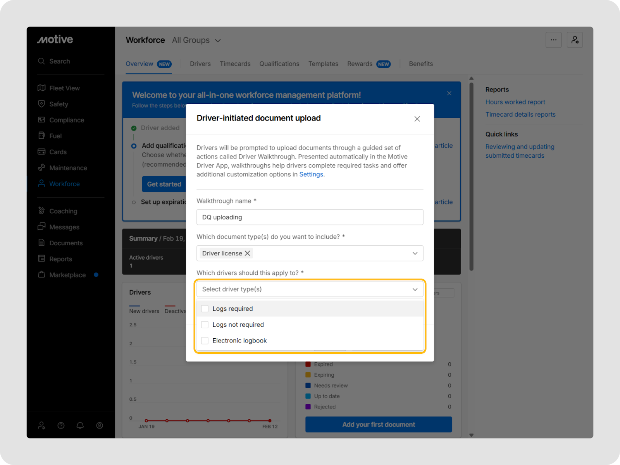
Task: Switch to the Overview tab
Action: coord(148,64)
